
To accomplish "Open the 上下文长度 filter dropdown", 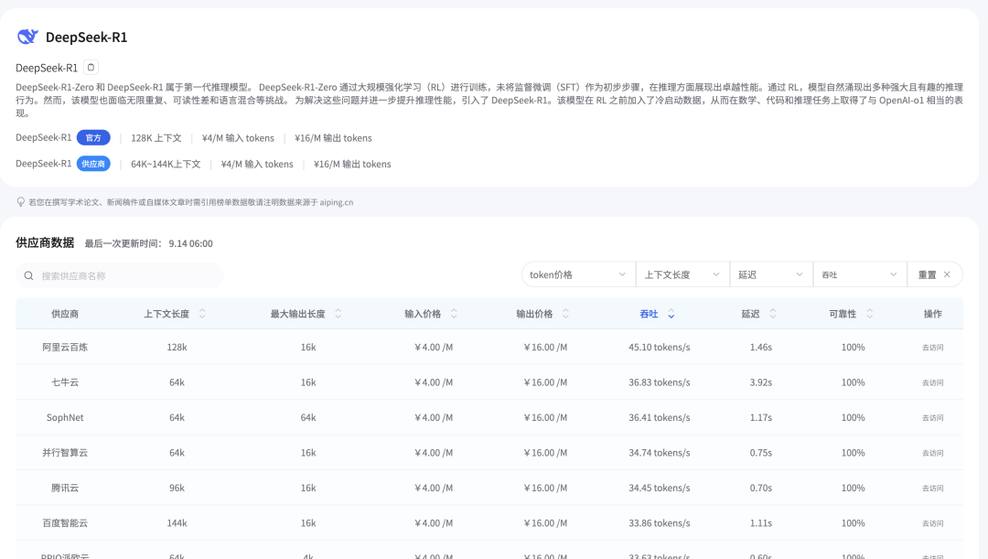I will coord(682,274).
